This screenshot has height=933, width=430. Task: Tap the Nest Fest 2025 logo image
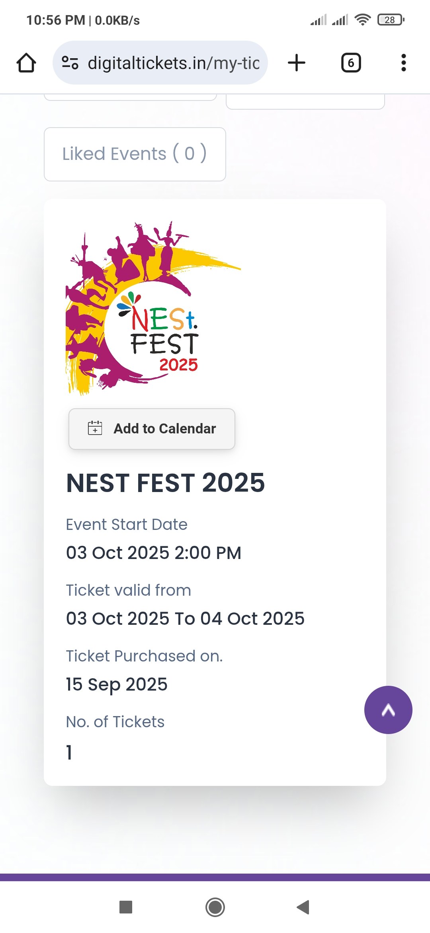click(153, 308)
